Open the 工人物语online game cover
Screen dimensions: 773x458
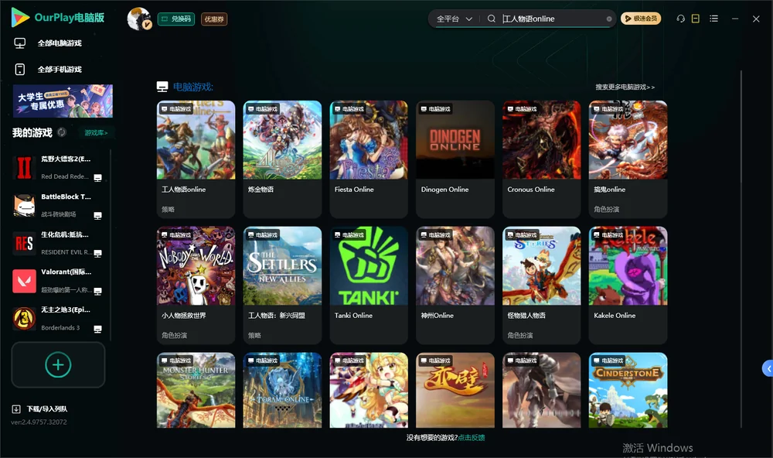pyautogui.click(x=196, y=140)
